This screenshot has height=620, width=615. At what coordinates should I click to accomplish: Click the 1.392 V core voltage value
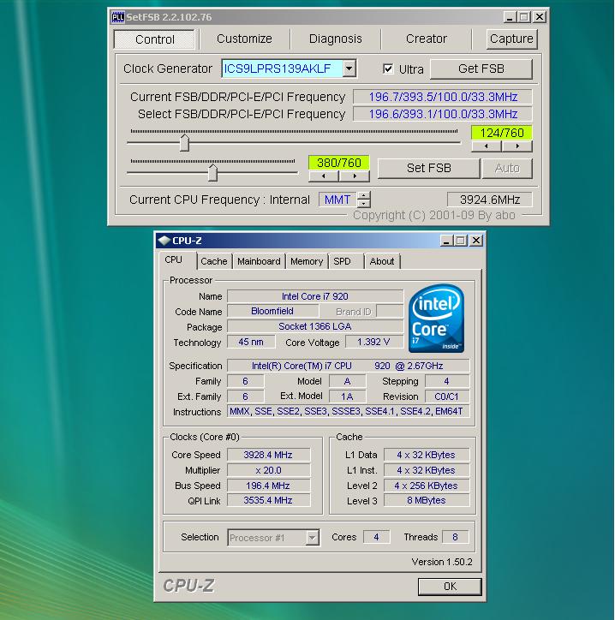373,342
